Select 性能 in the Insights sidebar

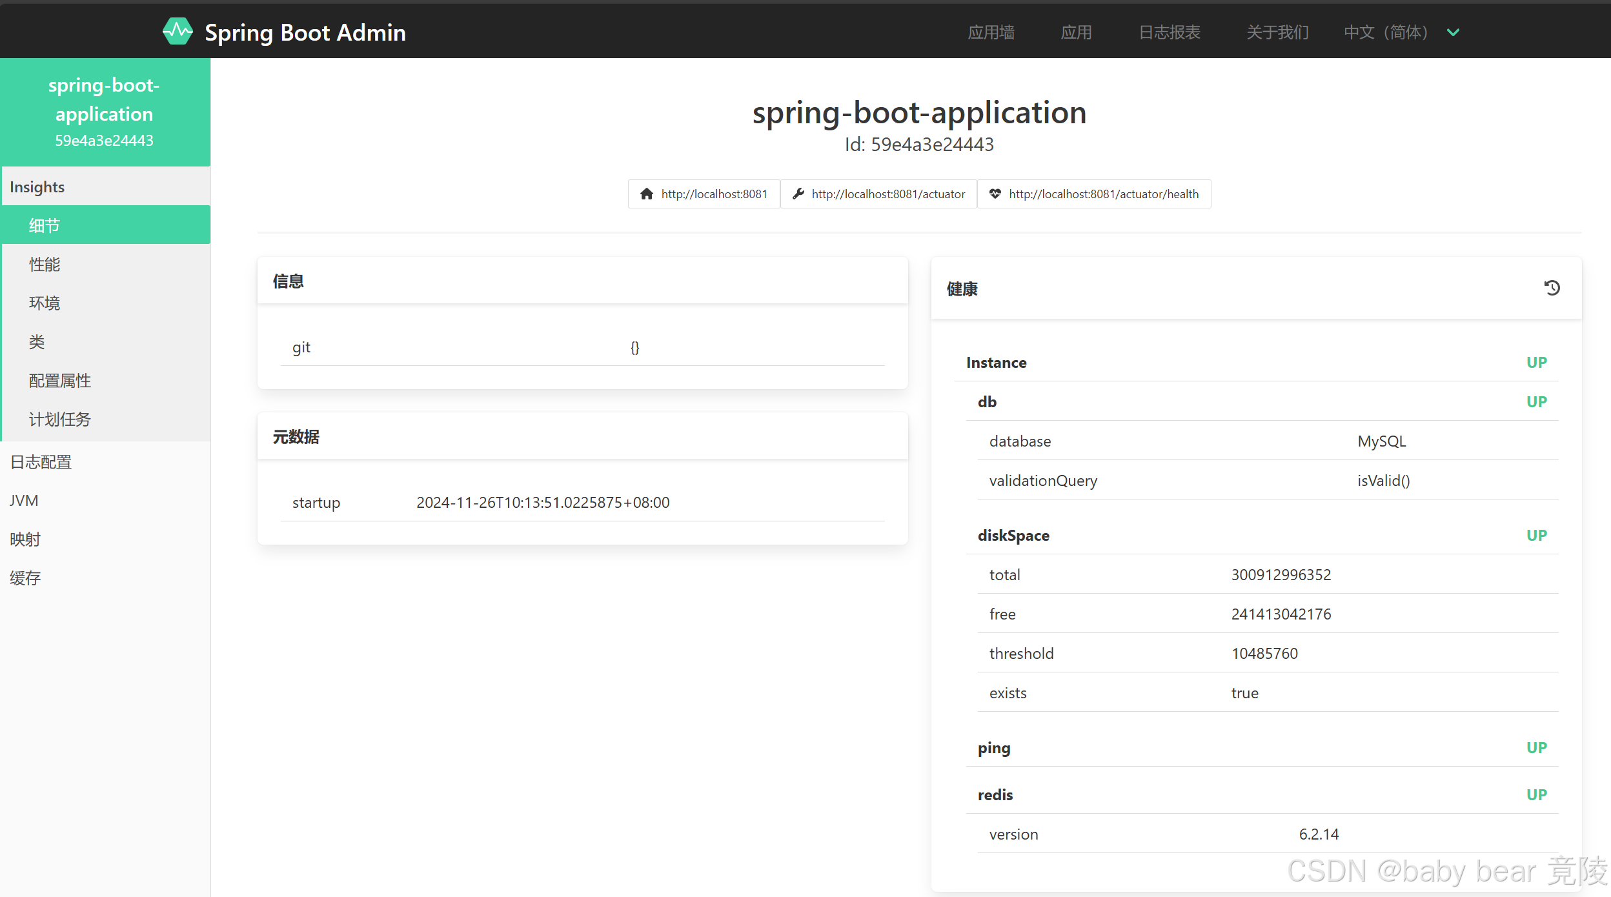(45, 264)
